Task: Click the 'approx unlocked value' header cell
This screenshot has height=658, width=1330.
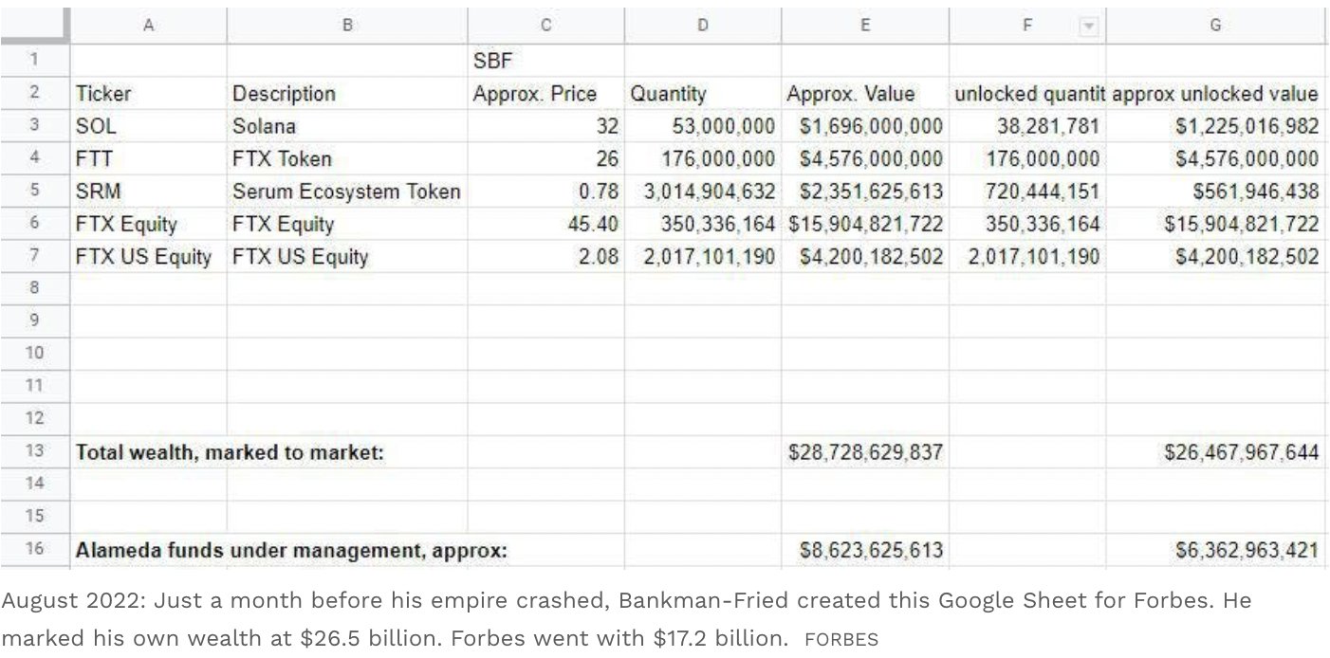Action: click(1215, 94)
